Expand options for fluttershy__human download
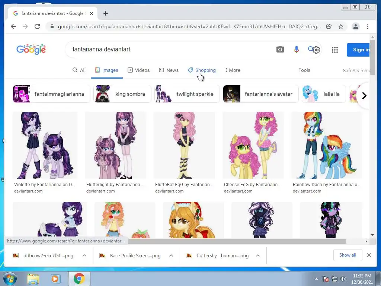This screenshot has height=286, width=381. (x=258, y=255)
